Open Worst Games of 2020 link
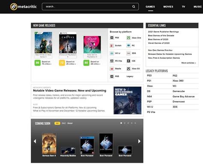Viewport: 203px width, 164px height. click(159, 43)
